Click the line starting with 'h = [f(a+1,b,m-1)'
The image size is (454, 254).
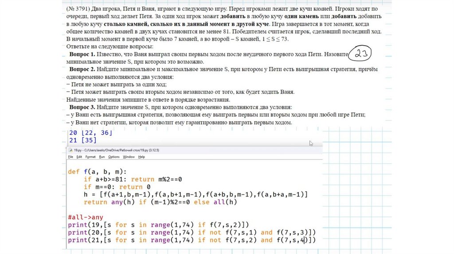[x=196, y=194]
